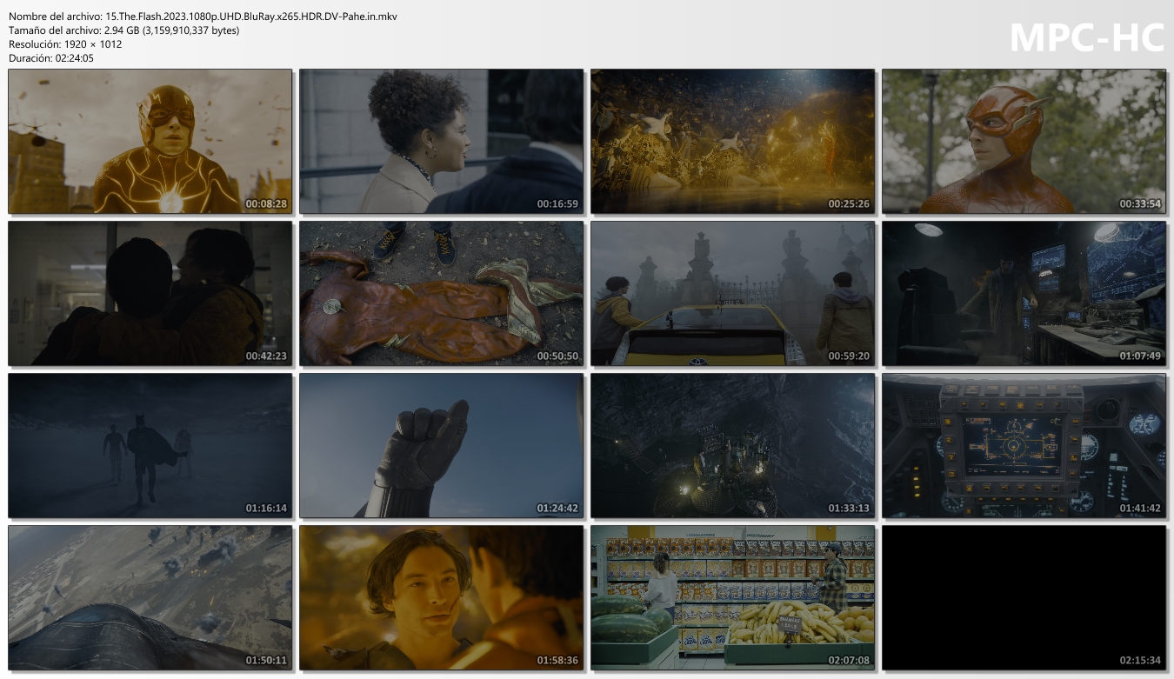The height and width of the screenshot is (679, 1174).
Task: Select the thumbnail stamped 01:33:13
Action: coord(733,446)
